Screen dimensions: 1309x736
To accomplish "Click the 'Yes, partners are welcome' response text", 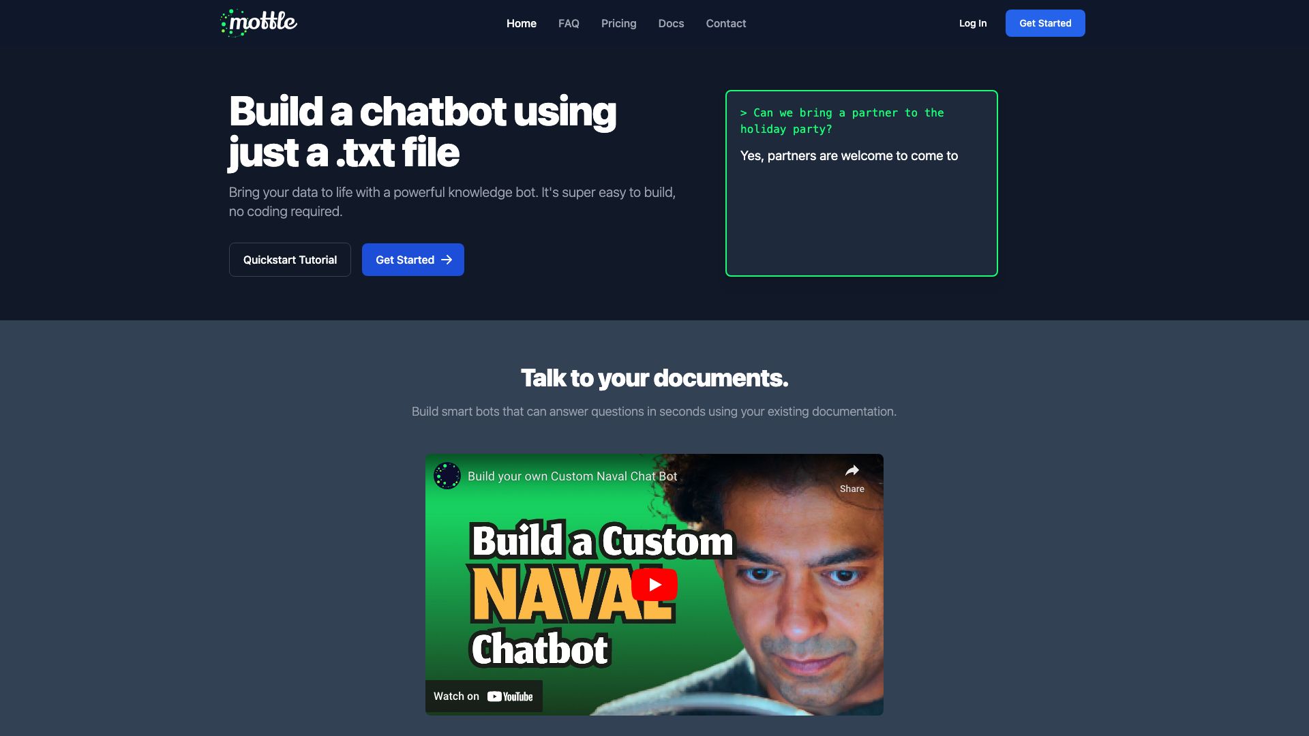I will point(849,156).
